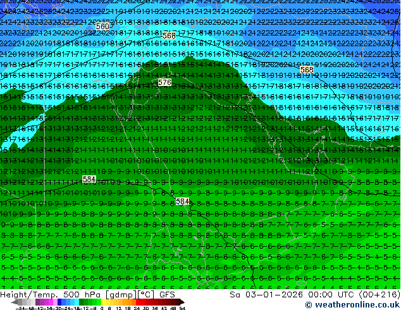The image size is (401, 310).
Task: Click the 584 contour label in the map center
Action: click(x=183, y=202)
